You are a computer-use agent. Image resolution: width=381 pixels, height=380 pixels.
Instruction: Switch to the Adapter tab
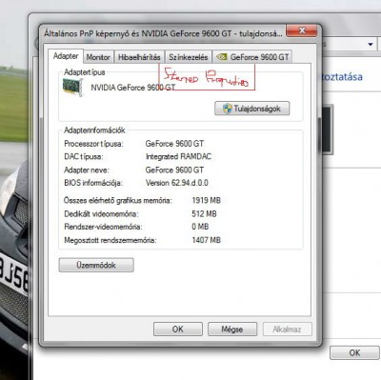point(66,56)
